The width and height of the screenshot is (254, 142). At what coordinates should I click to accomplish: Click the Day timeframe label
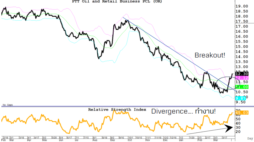(250, 138)
